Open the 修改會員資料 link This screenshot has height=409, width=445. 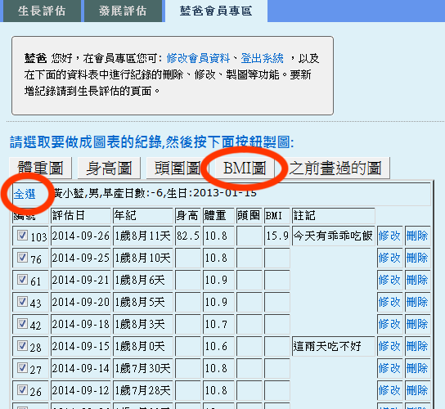[198, 58]
